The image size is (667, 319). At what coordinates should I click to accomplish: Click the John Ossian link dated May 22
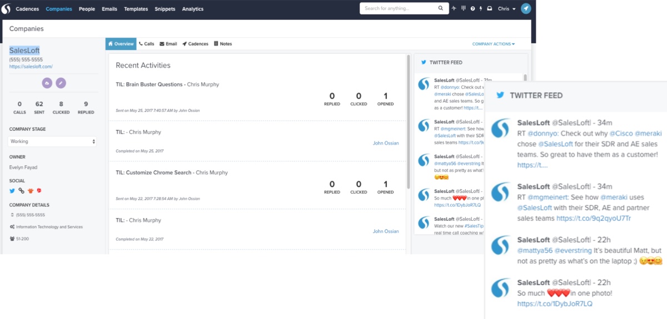point(386,231)
